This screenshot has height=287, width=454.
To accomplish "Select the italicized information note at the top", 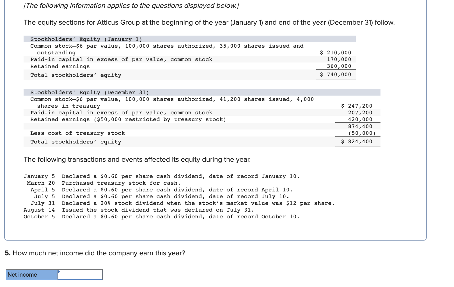I will pos(132,6).
